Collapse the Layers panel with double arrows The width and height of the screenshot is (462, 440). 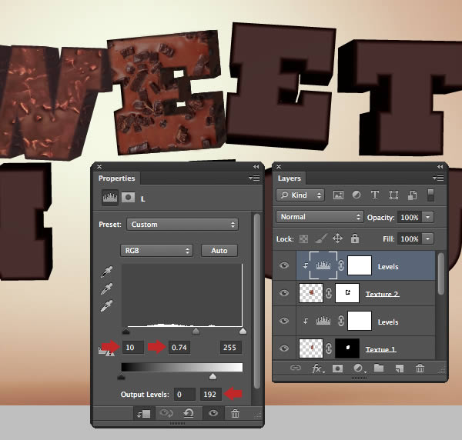click(440, 167)
